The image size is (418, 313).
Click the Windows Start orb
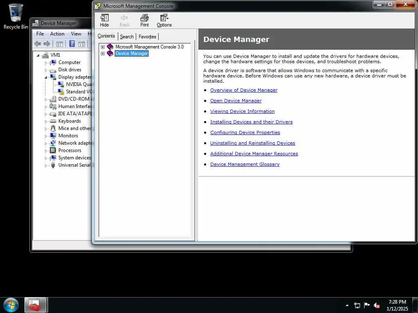click(11, 305)
